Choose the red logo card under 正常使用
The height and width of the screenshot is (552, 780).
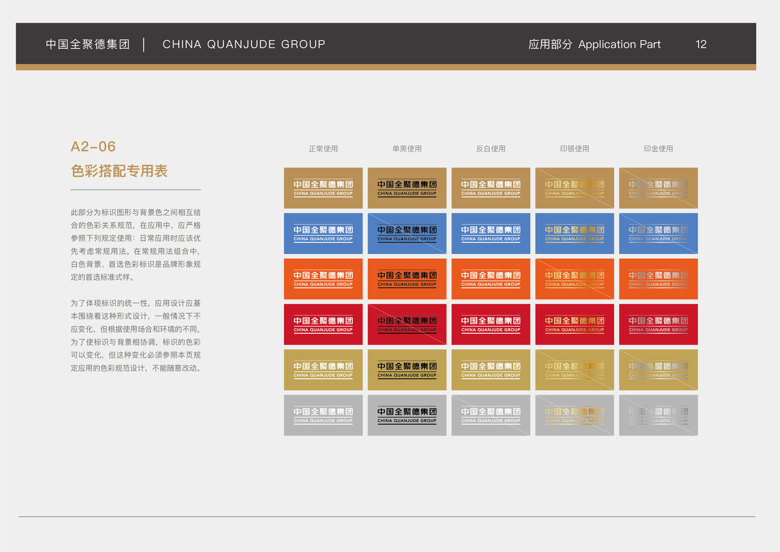323,325
